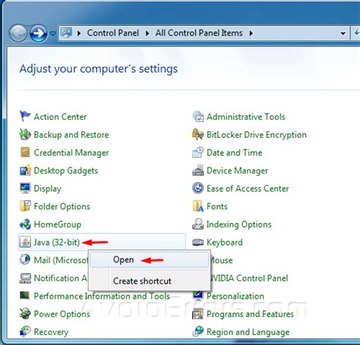Click the Backup and Restore icon
The width and height of the screenshot is (360, 345).
(25, 134)
